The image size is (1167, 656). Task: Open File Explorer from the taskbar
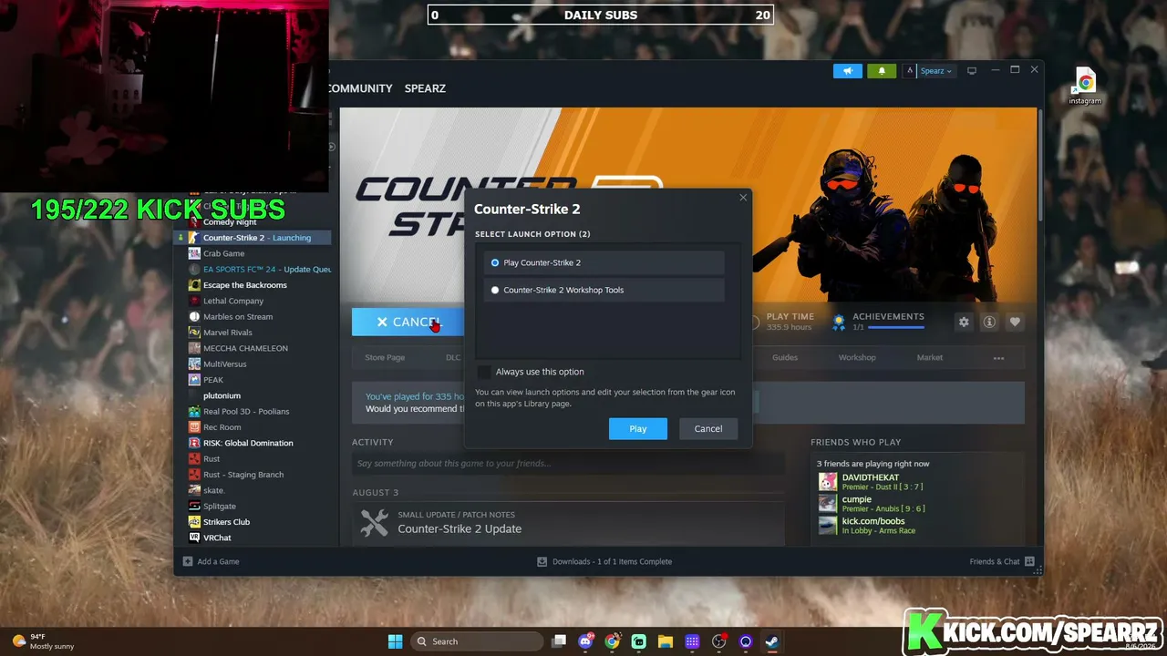click(666, 641)
